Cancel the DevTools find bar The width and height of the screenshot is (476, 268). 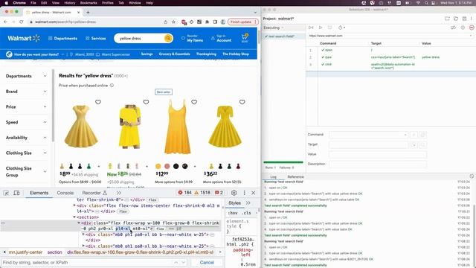[x=207, y=262]
